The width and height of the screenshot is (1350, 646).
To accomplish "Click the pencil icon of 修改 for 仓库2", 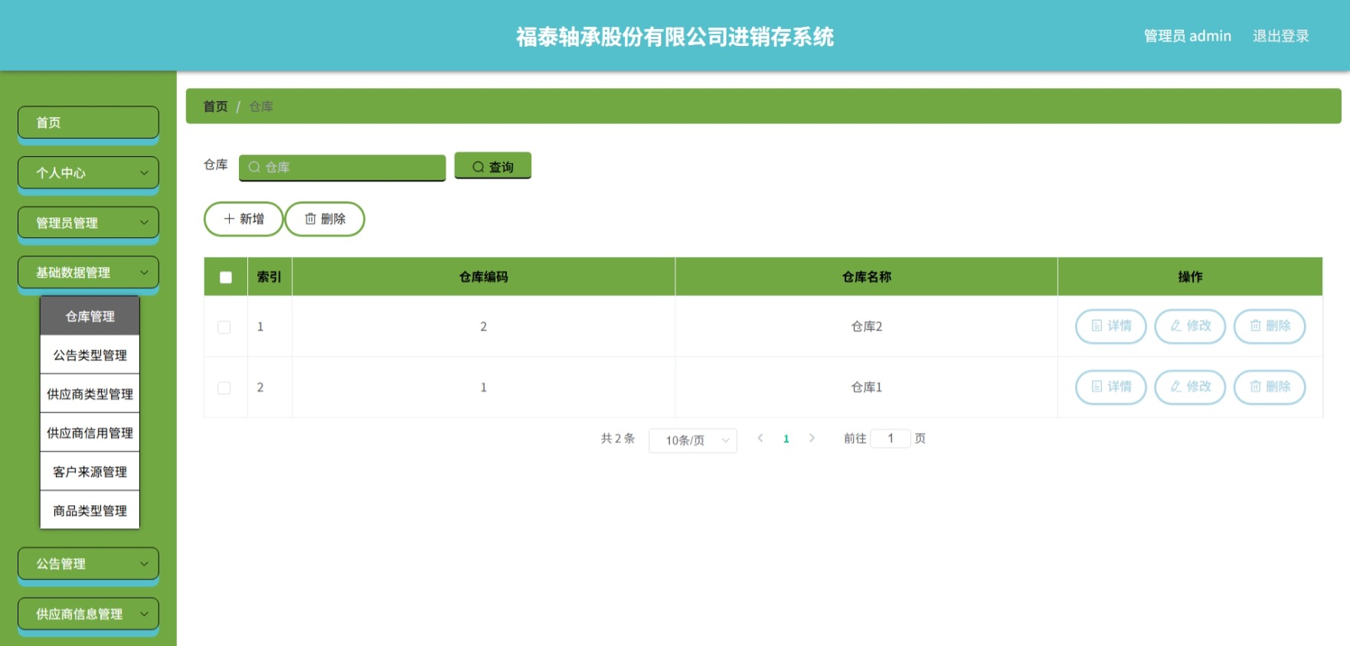I will tap(1175, 326).
